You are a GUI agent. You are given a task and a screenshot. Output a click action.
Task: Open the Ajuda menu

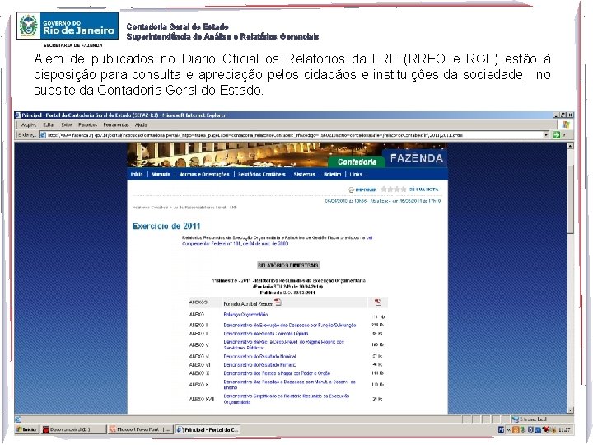coord(141,125)
